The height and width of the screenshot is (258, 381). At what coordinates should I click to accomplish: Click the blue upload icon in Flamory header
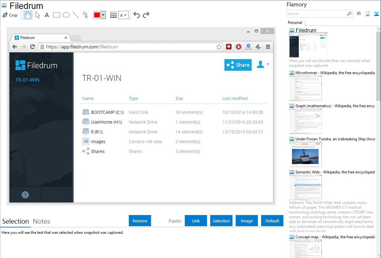coord(376,14)
